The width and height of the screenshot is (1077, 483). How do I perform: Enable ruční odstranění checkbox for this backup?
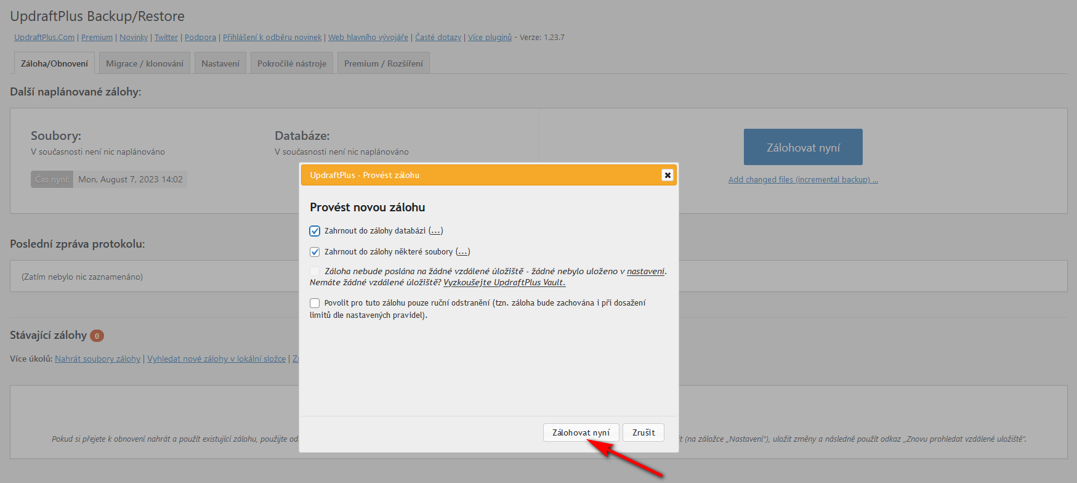click(x=315, y=303)
